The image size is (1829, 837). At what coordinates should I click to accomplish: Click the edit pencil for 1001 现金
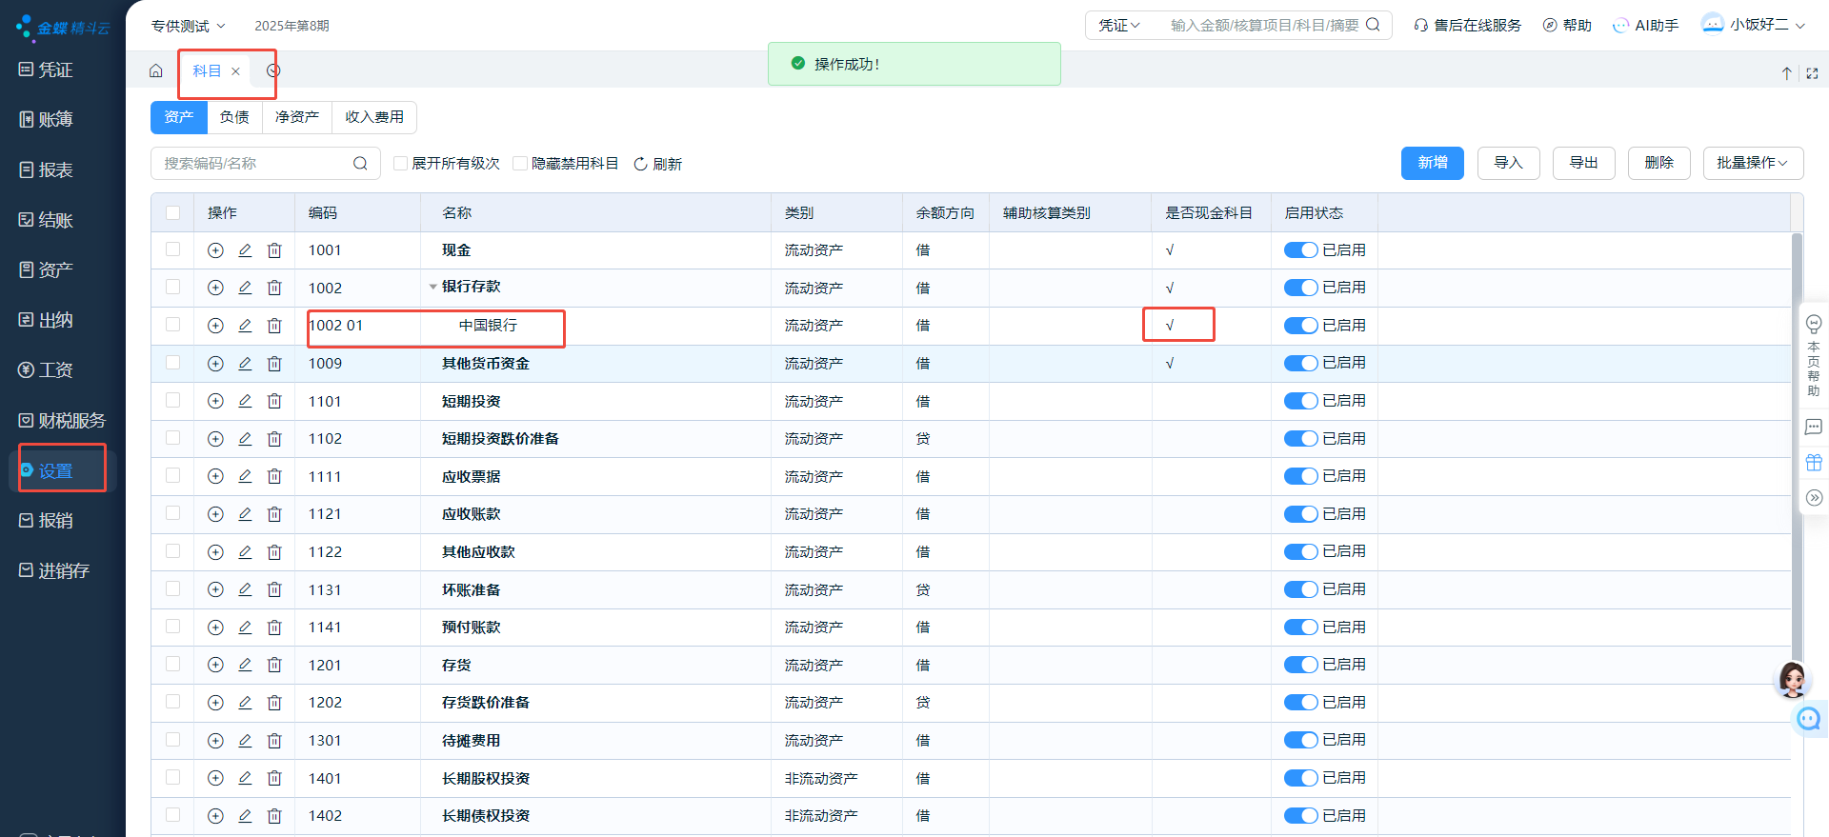click(x=245, y=250)
